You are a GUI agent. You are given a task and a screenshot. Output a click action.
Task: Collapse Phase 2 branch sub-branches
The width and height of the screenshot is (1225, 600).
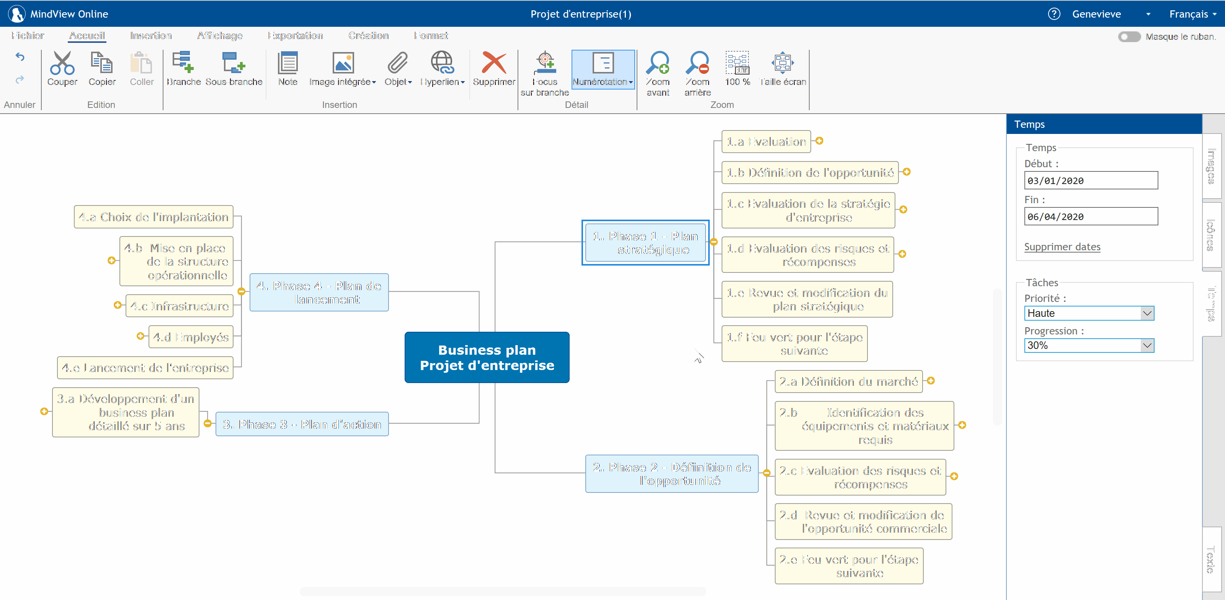(x=766, y=473)
